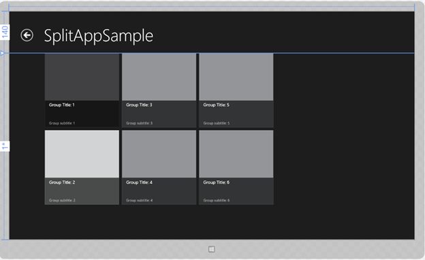Select the text Group Title: 3
Viewport: 425px width, 260px height.
pyautogui.click(x=139, y=105)
